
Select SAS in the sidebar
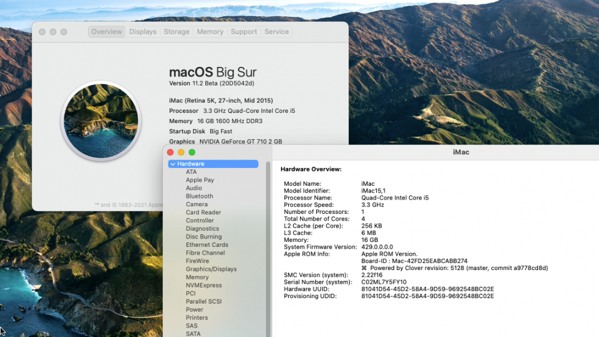pyautogui.click(x=192, y=326)
